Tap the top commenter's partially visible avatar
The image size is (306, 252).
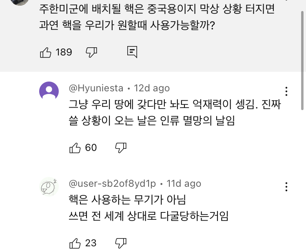(19, 2)
